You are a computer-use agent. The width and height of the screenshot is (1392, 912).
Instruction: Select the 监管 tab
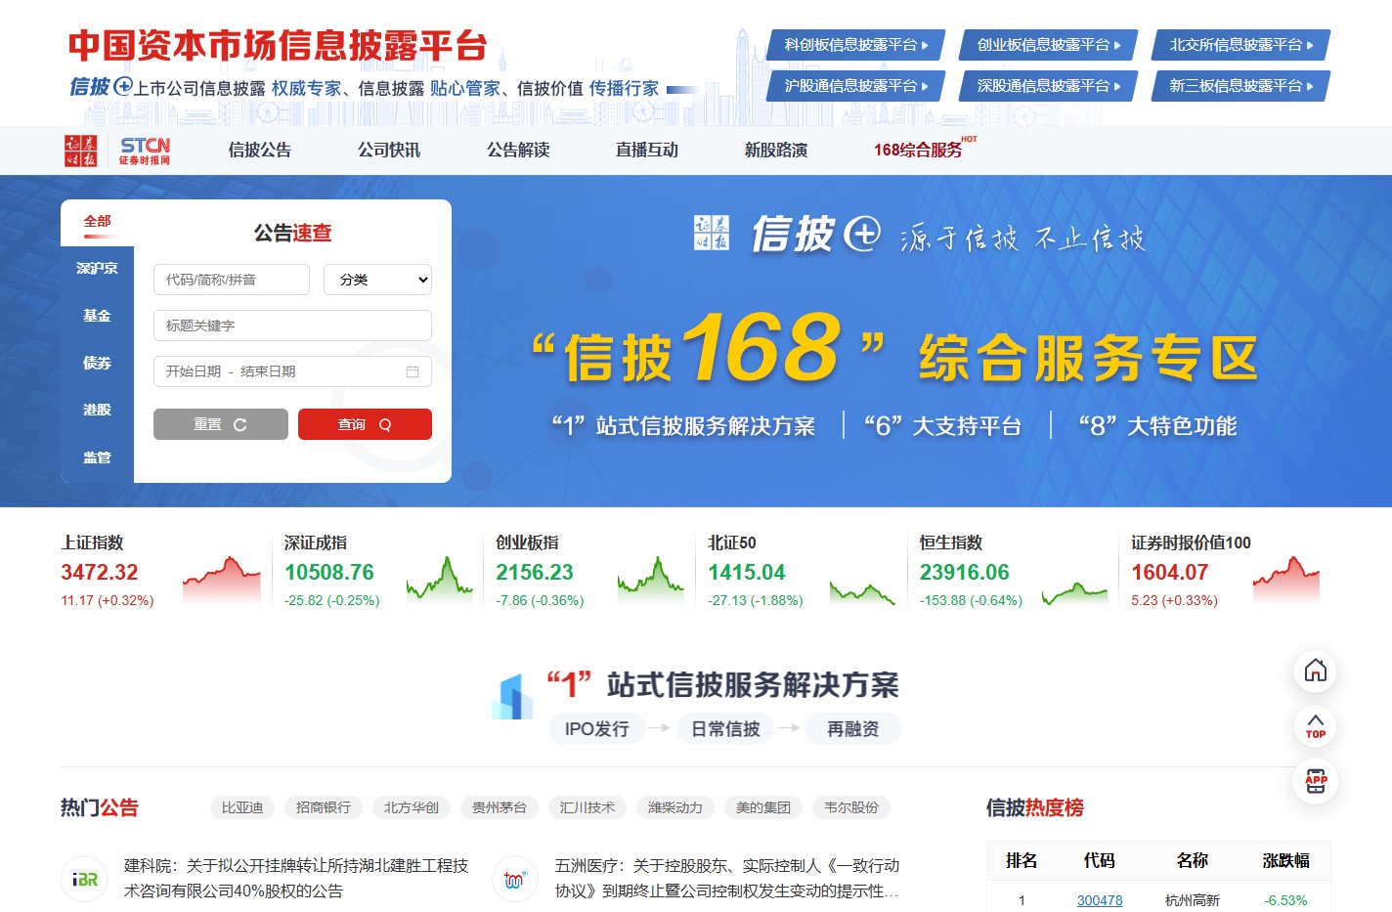coord(97,457)
